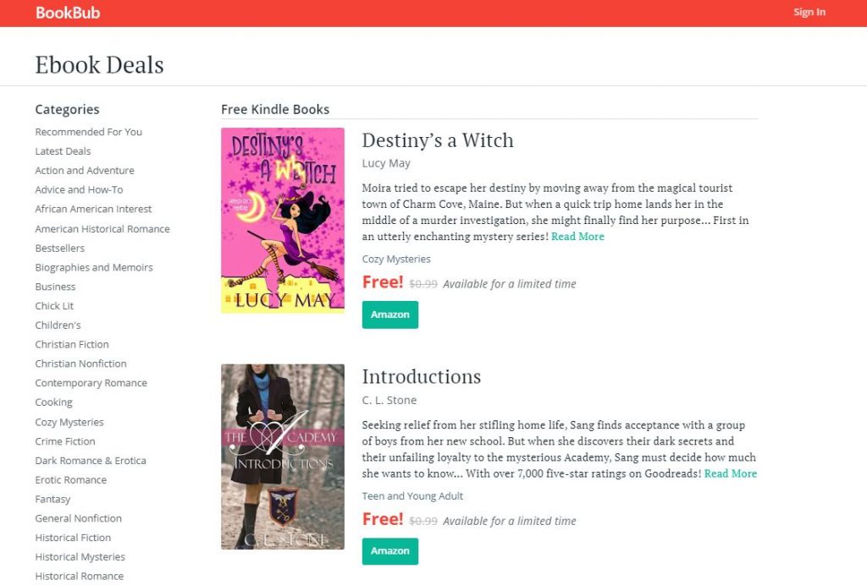Open the Latest Deals category
Screen dimensions: 867x585
coord(63,150)
